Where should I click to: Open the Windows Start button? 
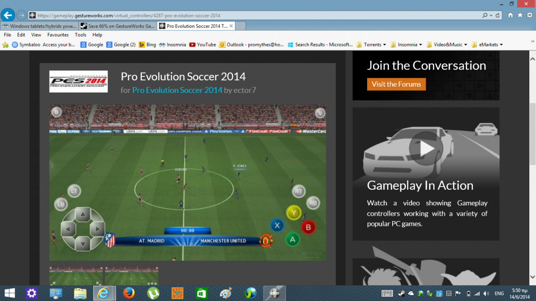click(9, 293)
